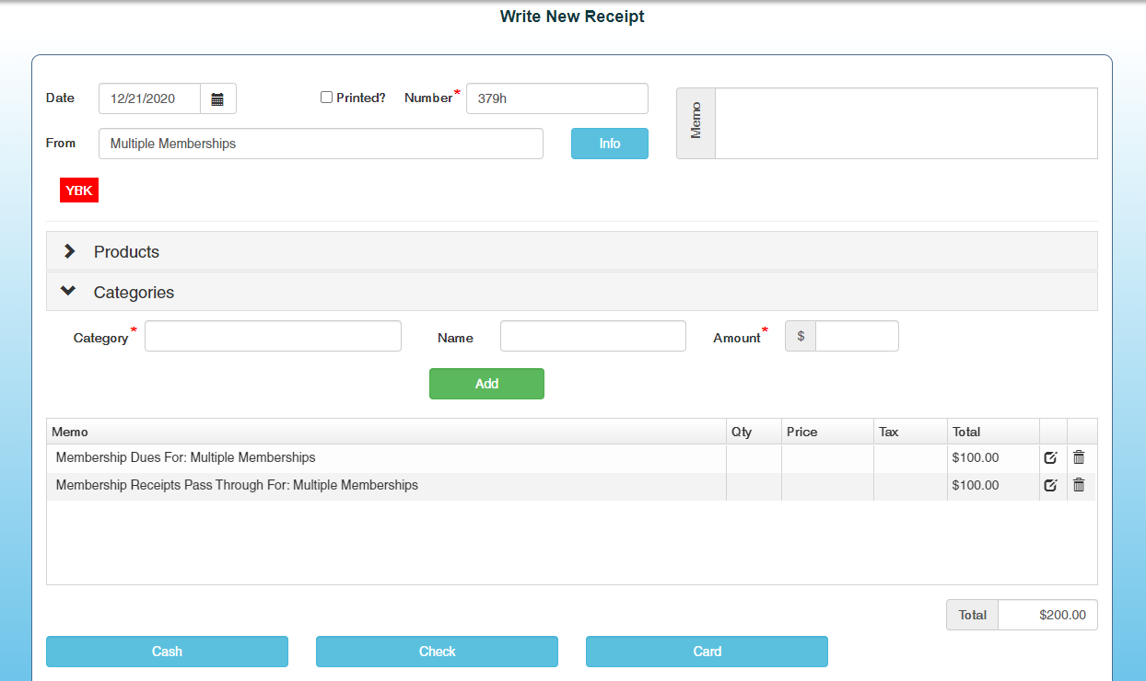The width and height of the screenshot is (1146, 681).
Task: Select the Card payment button
Action: [707, 652]
